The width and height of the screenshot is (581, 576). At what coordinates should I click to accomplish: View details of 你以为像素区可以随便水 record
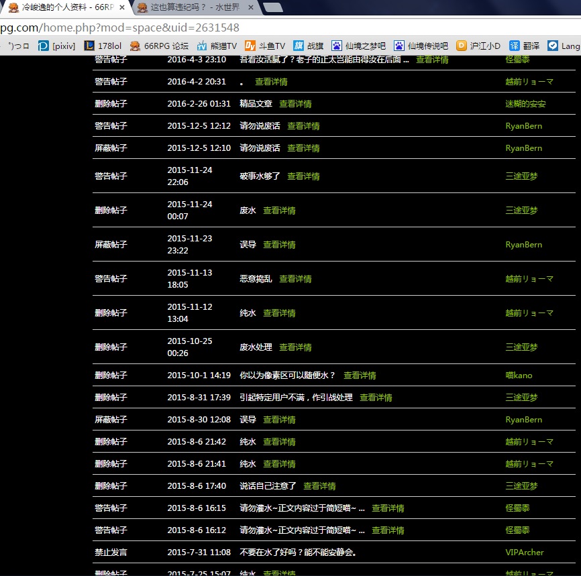(360, 376)
